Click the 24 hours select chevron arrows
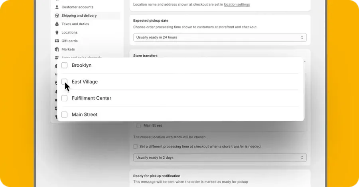The image size is (359, 187). [x=302, y=38]
